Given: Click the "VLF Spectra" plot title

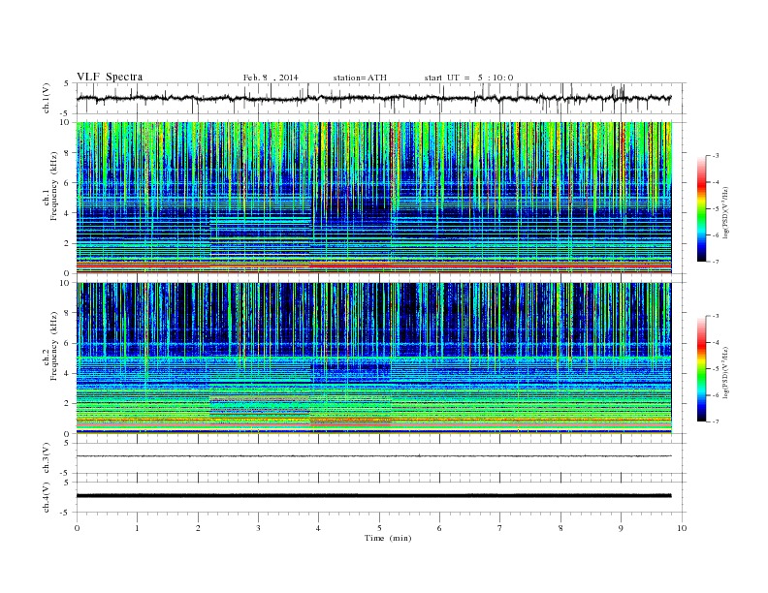Looking at the screenshot, I should [110, 77].
